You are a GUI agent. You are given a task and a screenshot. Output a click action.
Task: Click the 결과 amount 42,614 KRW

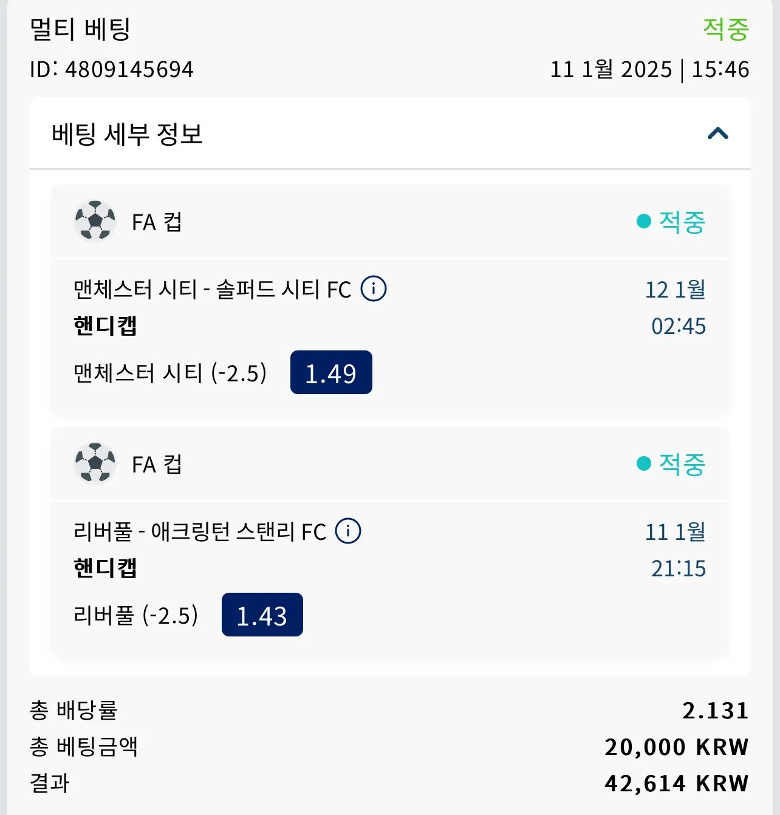coord(677,783)
